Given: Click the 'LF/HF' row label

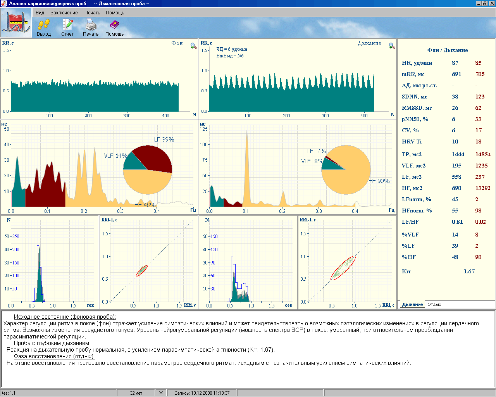Looking at the screenshot, I should (x=410, y=222).
